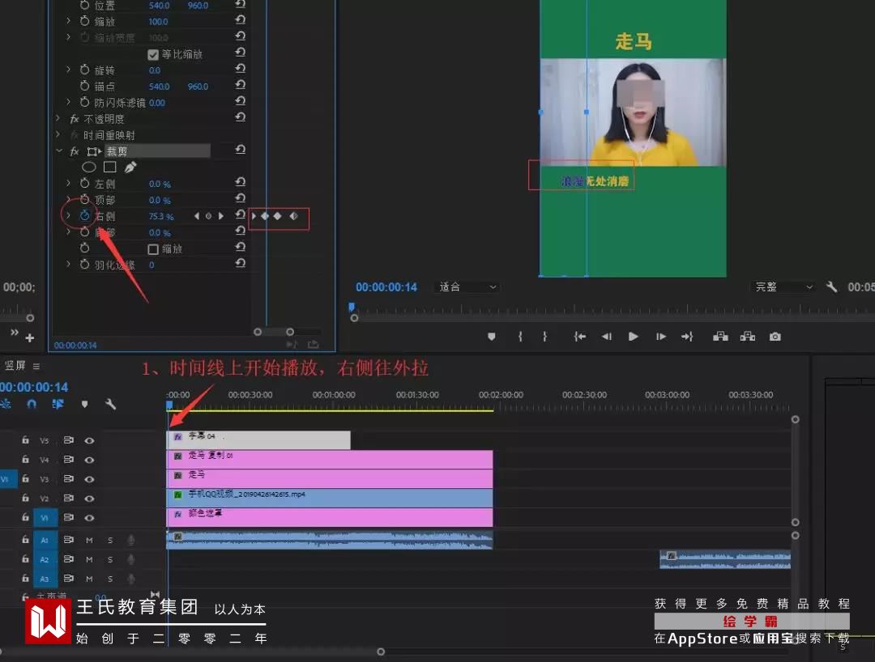Click the 羽化边缘 value 0
Image resolution: width=875 pixels, height=662 pixels.
pyautogui.click(x=152, y=265)
